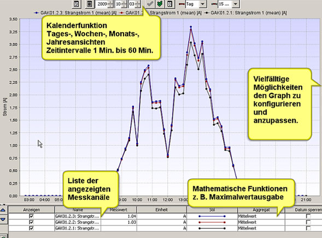This screenshot has width=322, height=238.
Task: Click the blue up arrow beside channel table
Action: (x=3, y=210)
